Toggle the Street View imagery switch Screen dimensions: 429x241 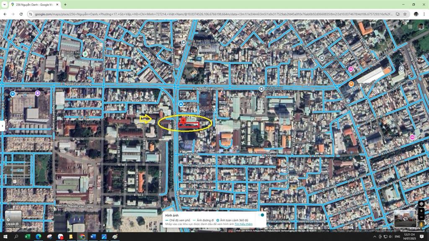click(x=261, y=215)
